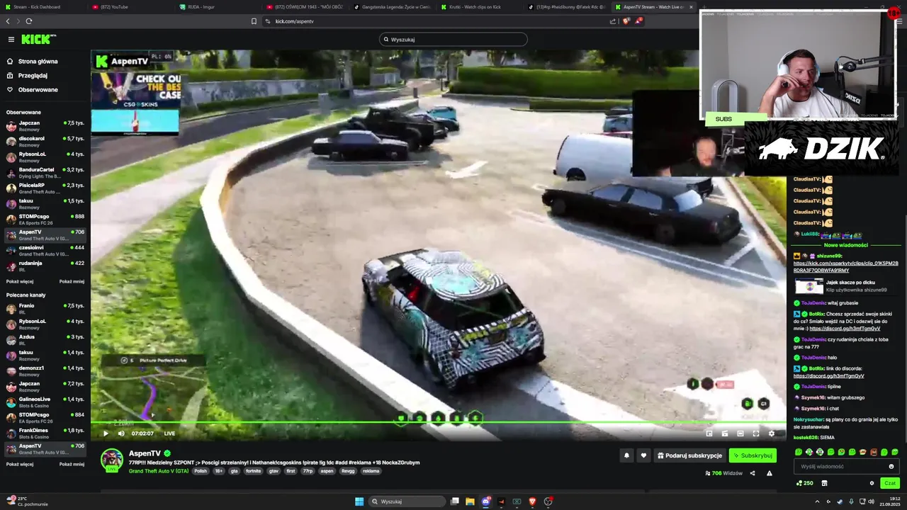Open the kick.com clip link in chat
907x510 pixels.
[x=845, y=266]
